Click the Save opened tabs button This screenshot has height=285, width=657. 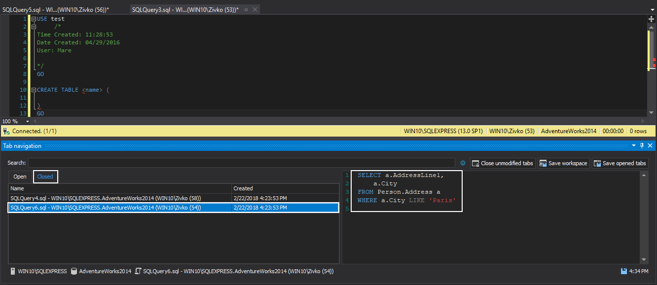pos(620,163)
